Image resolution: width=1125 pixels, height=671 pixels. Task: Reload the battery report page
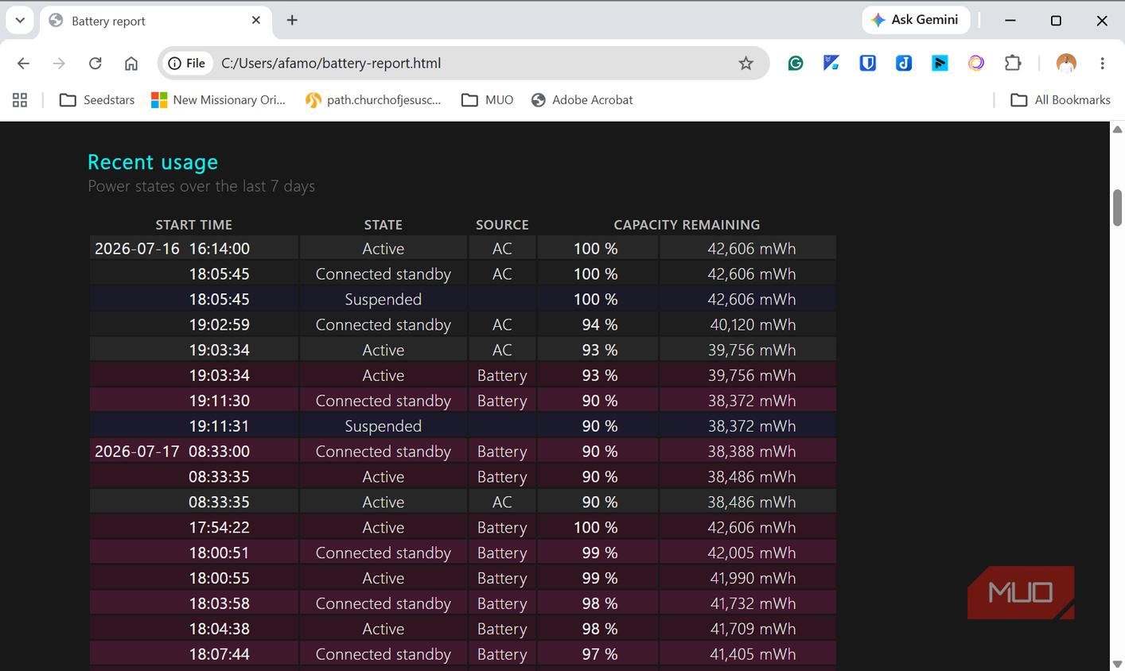click(95, 64)
